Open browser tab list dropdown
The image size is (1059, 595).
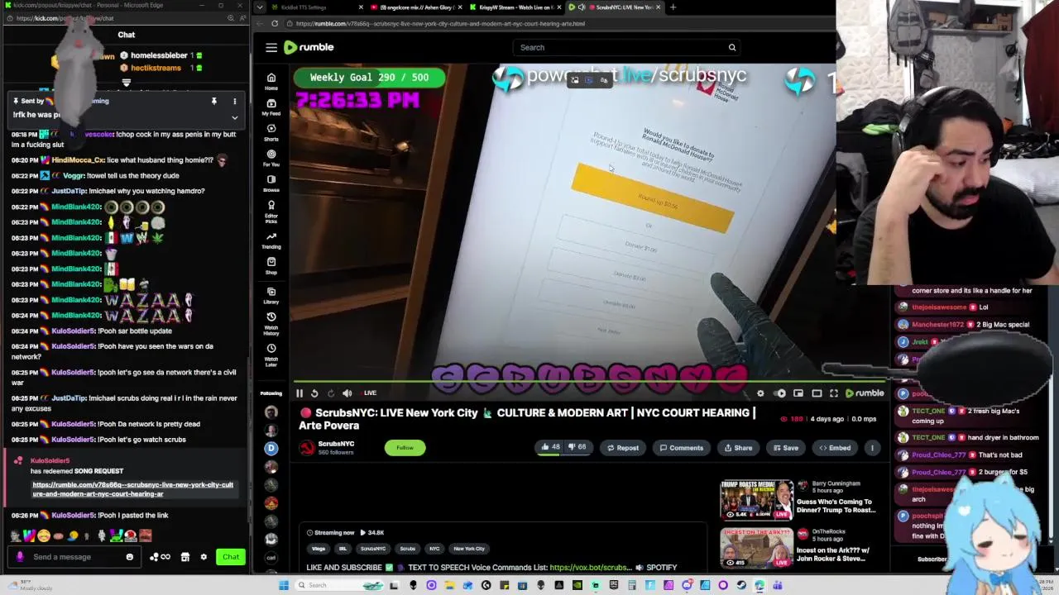tap(260, 7)
